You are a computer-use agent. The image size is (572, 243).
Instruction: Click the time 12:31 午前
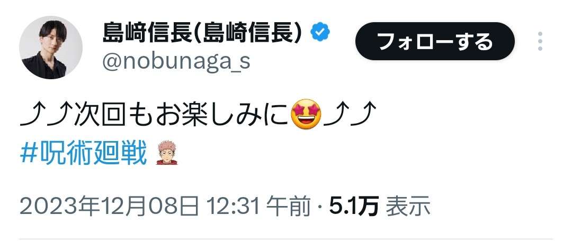coord(259,206)
